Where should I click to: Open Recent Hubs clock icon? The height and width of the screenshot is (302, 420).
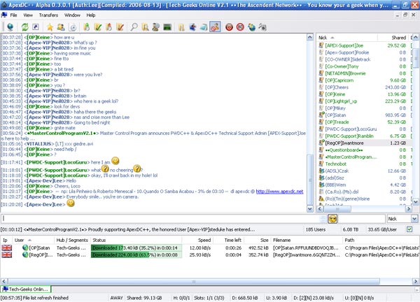pos(73,27)
